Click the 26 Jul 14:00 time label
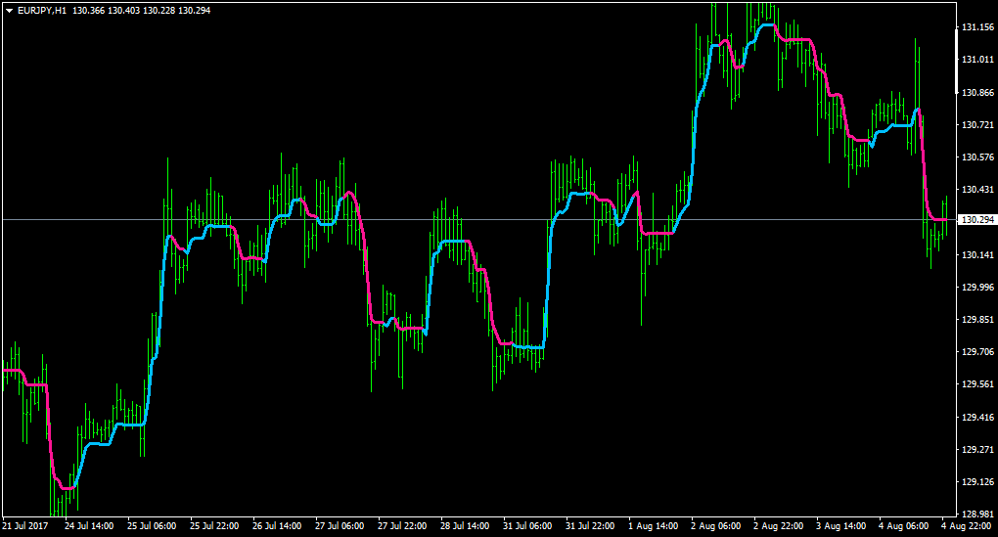This screenshot has width=998, height=537. click(277, 526)
